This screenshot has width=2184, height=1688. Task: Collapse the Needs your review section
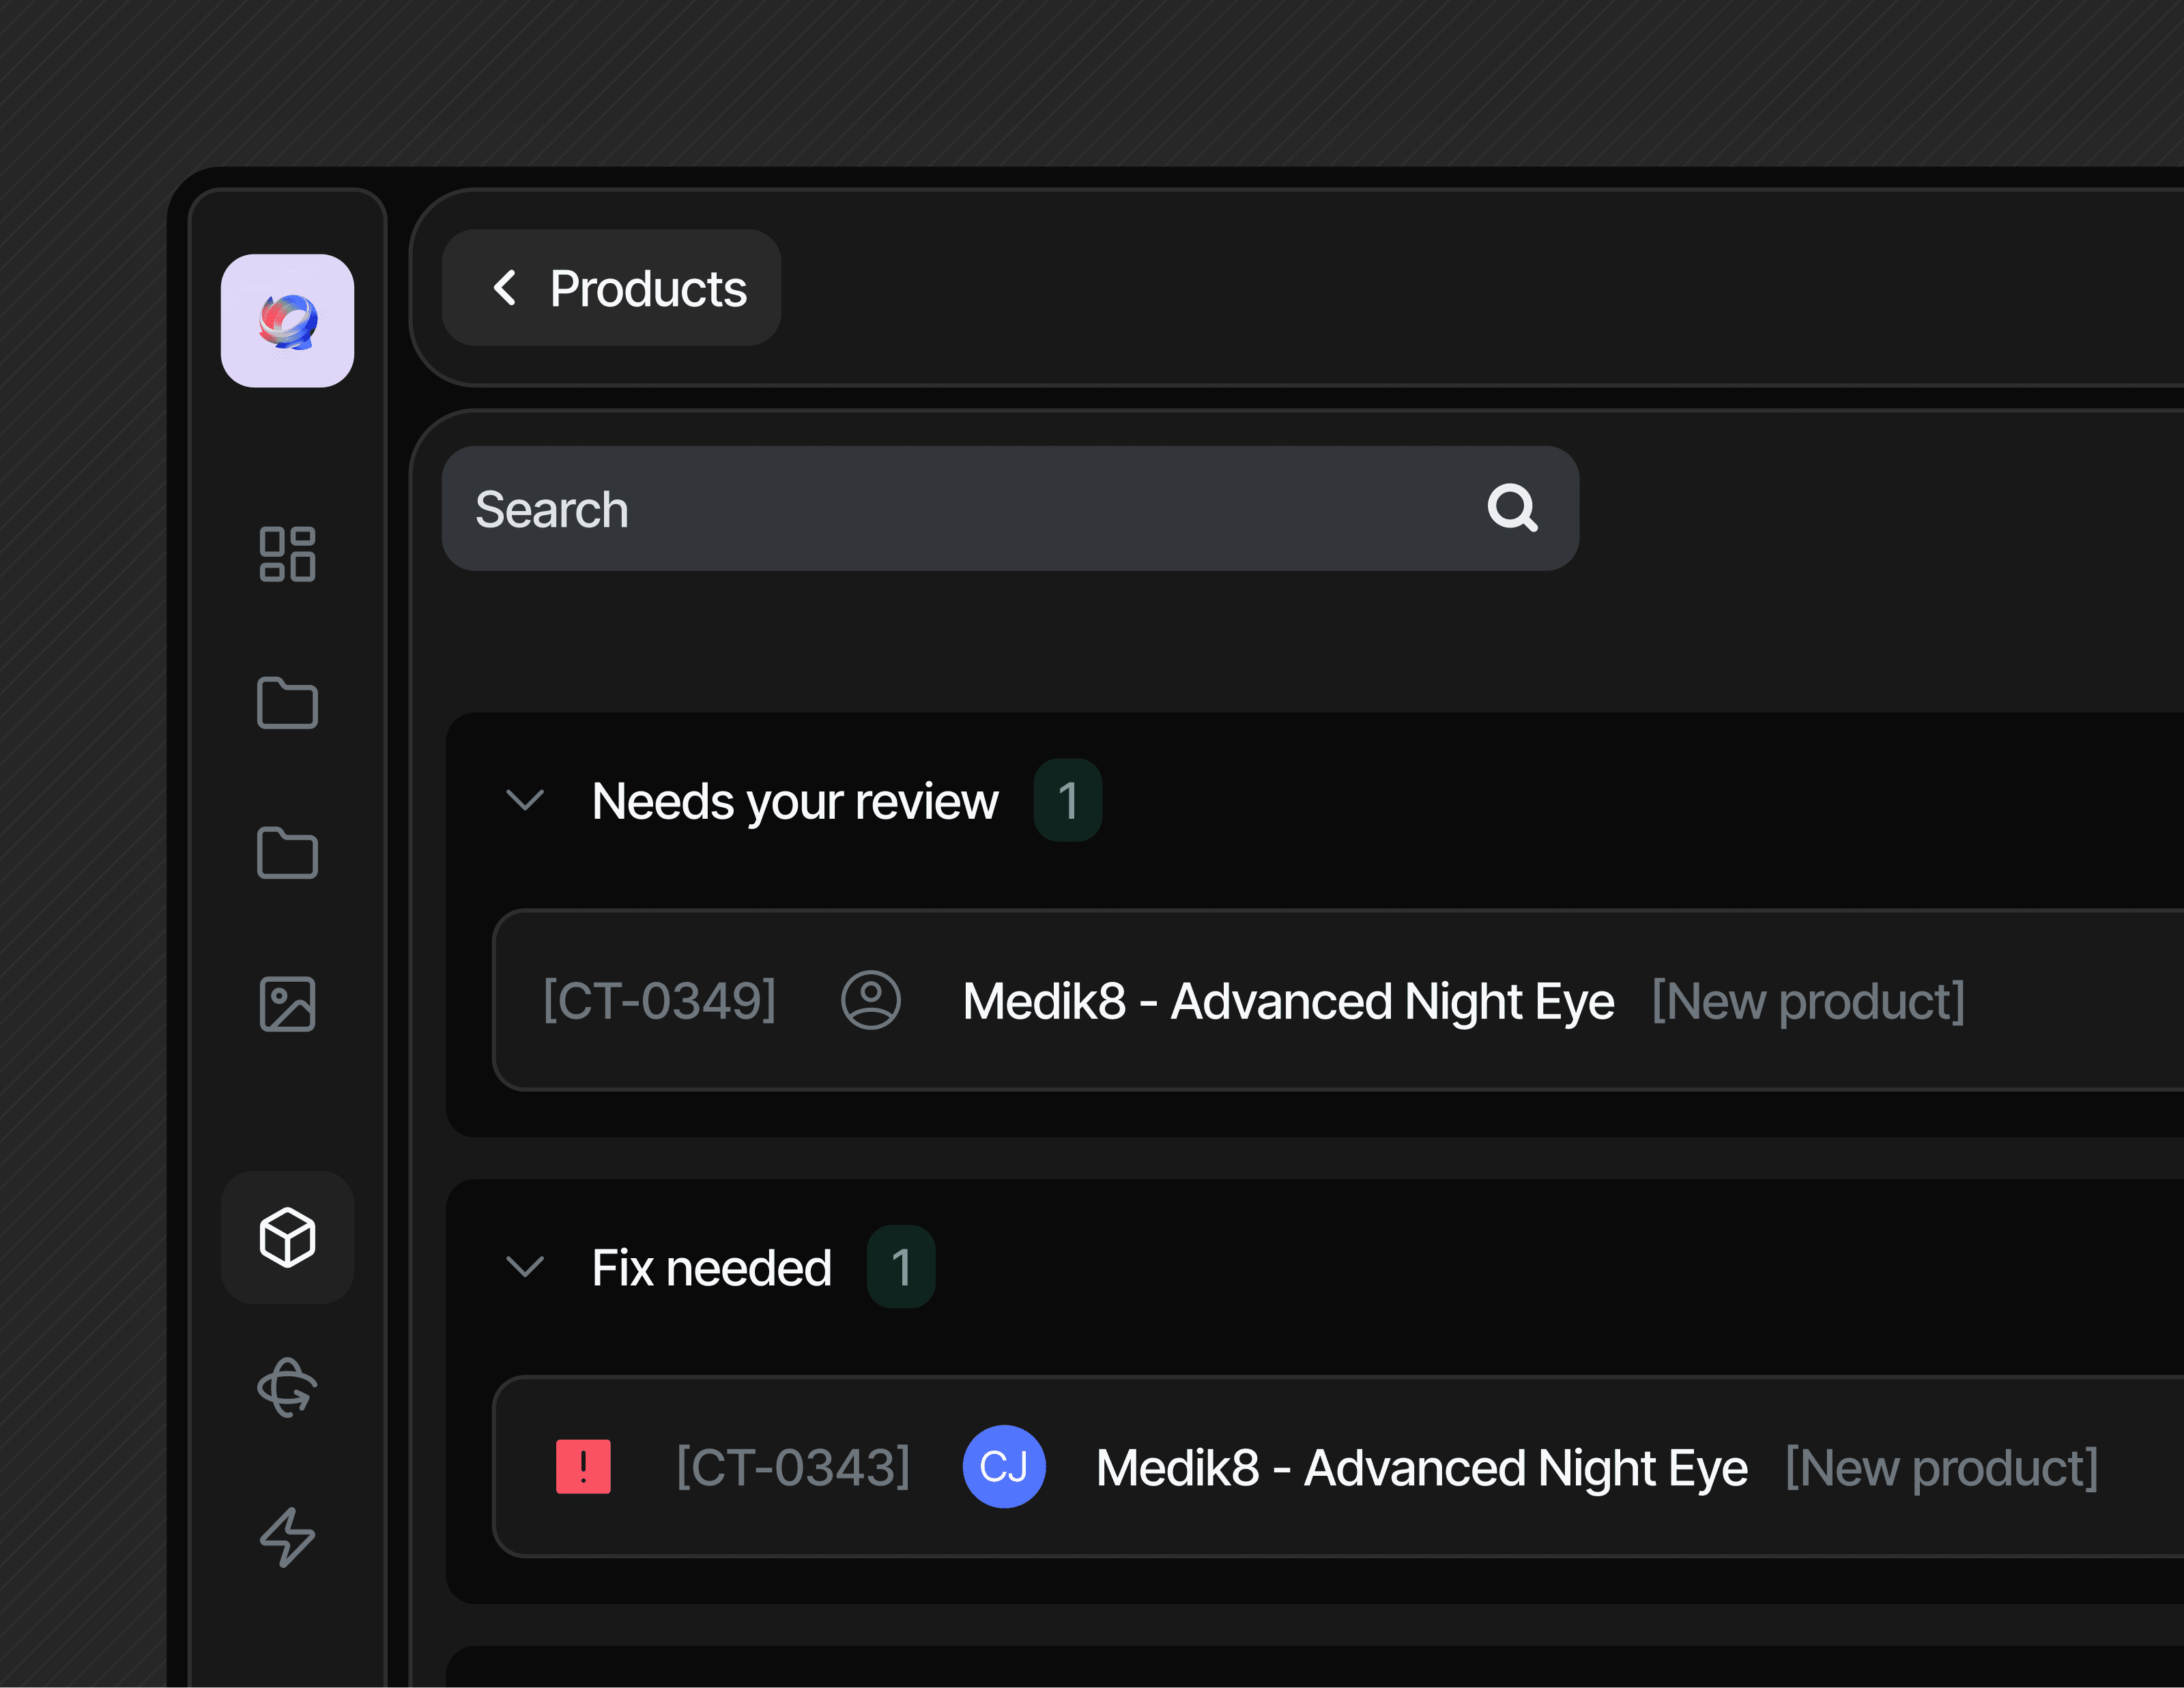pos(525,800)
